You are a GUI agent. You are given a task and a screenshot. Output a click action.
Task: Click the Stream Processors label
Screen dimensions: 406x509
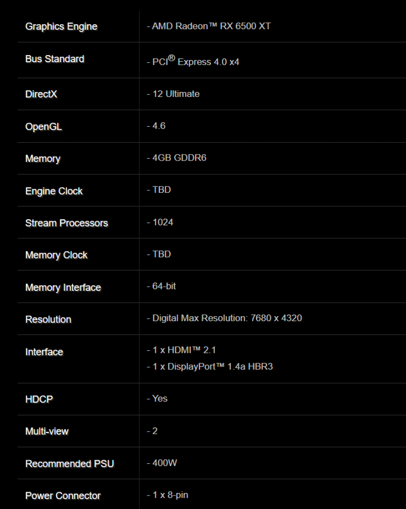[x=67, y=223]
